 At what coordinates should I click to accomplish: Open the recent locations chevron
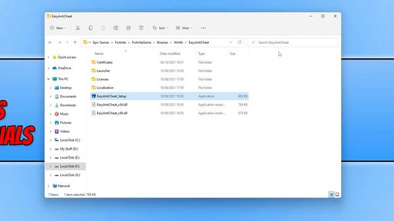click(67, 42)
